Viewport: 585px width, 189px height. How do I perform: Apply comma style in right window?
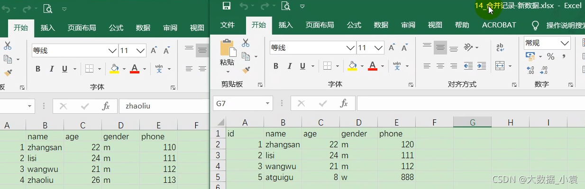(564, 56)
